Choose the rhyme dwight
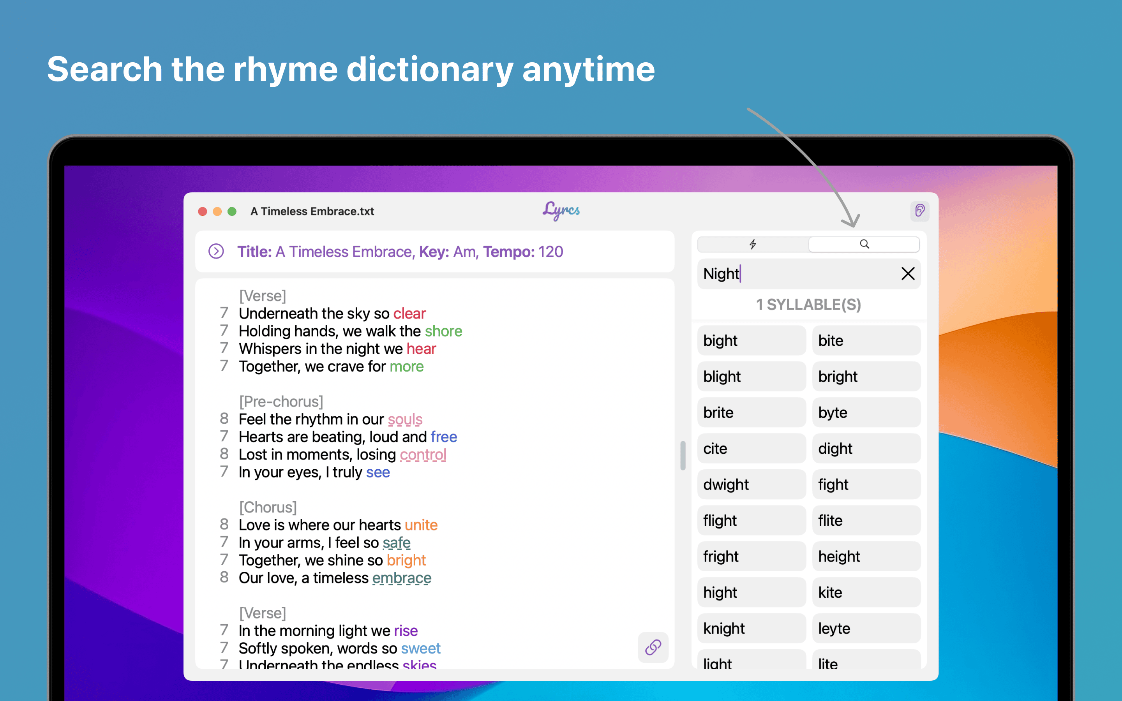The height and width of the screenshot is (701, 1122). tap(752, 484)
